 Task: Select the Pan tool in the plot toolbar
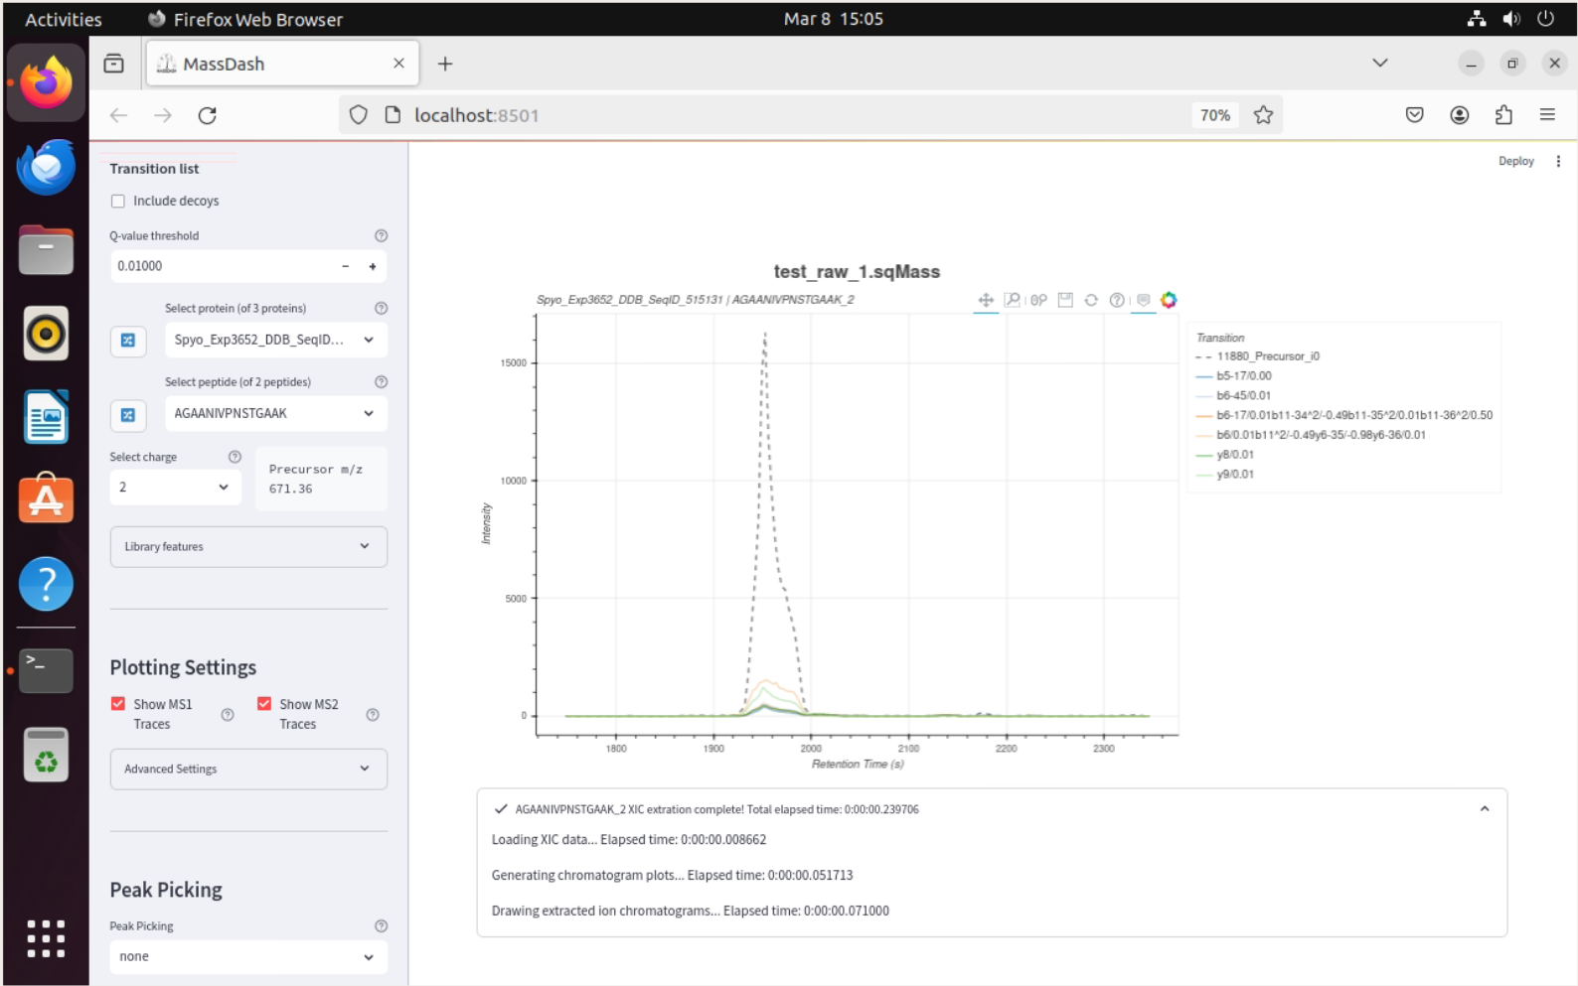[986, 300]
